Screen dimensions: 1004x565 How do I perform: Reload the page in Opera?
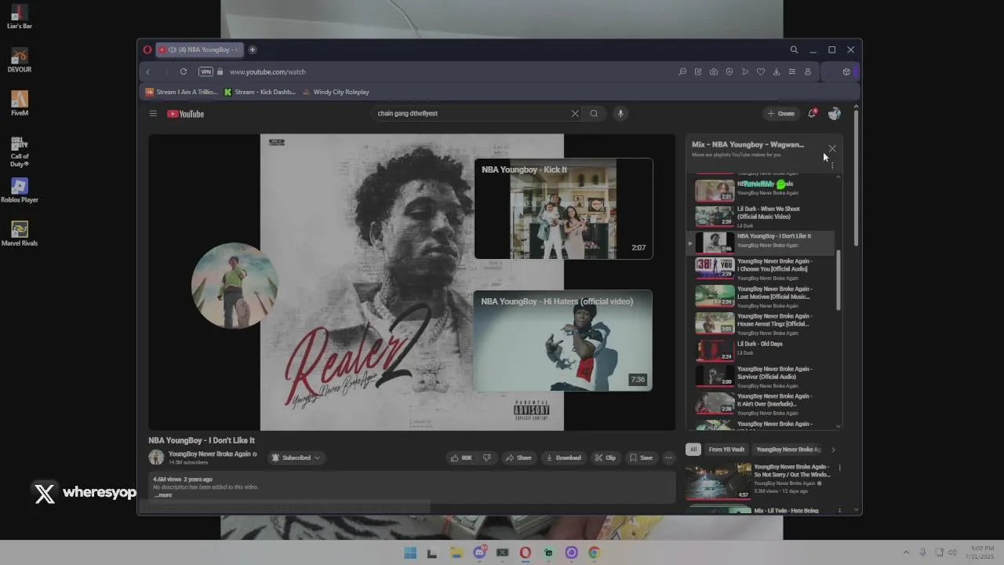pos(184,71)
